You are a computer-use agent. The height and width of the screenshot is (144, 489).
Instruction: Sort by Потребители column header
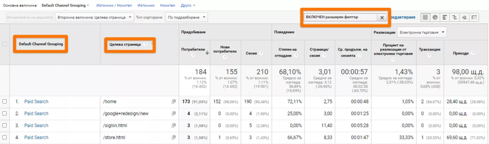[193, 49]
